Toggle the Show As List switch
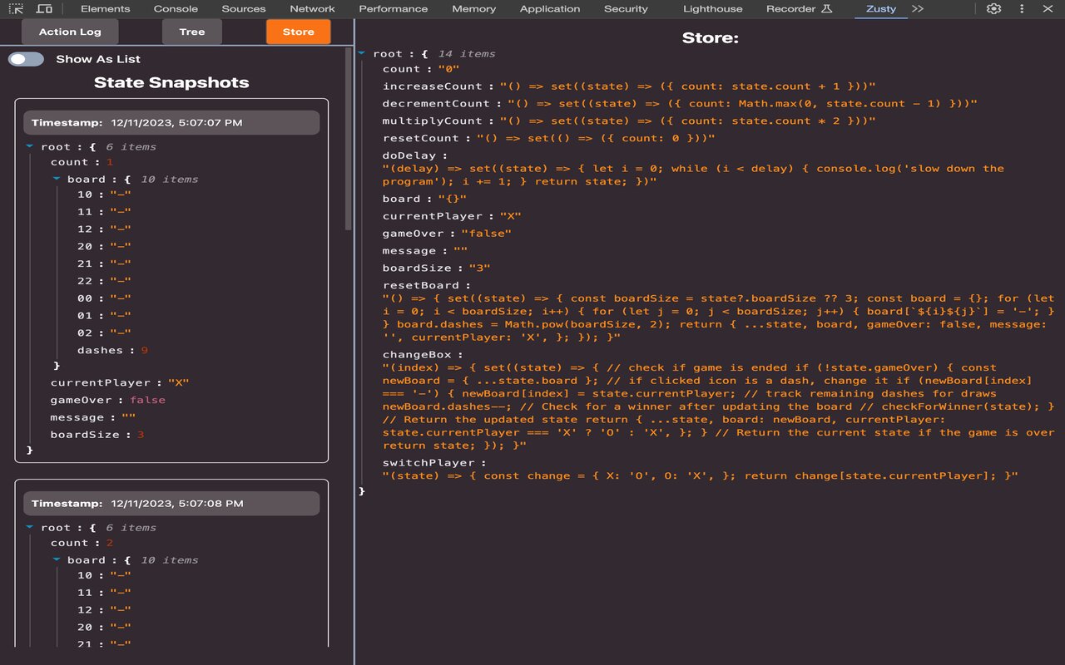 pos(26,59)
